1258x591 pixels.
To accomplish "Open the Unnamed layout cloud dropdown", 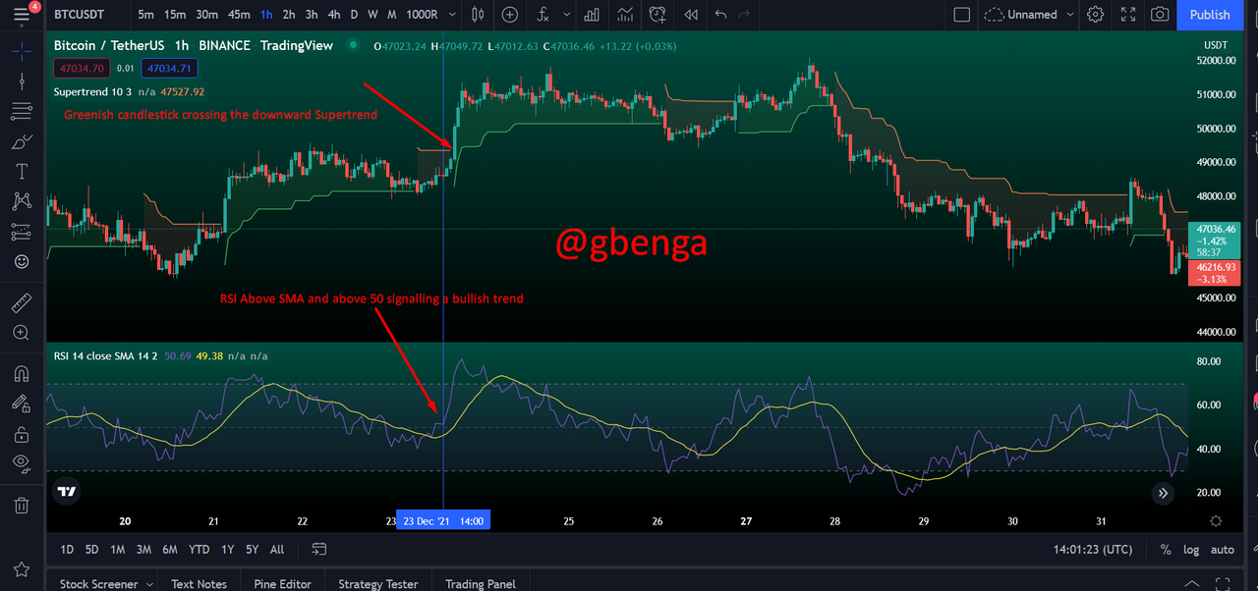I will (1029, 15).
